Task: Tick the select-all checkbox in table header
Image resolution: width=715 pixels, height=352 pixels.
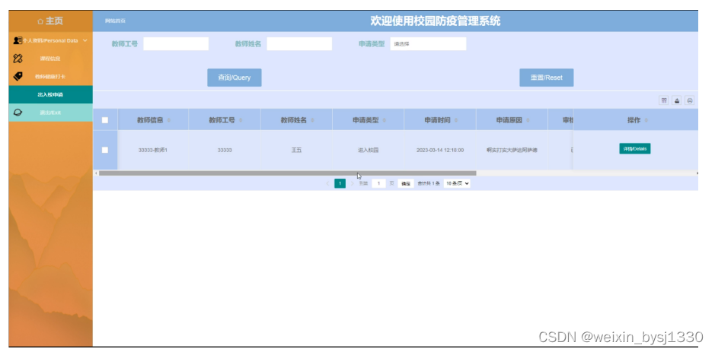Action: (x=105, y=120)
